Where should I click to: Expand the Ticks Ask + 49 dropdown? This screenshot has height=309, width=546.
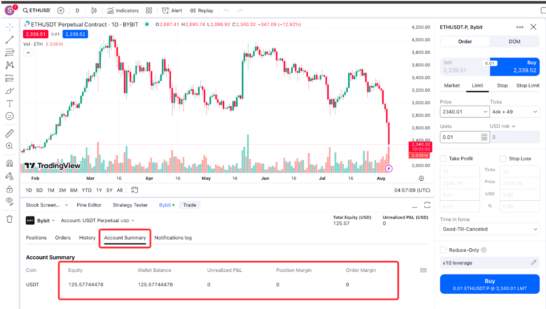[515, 112]
